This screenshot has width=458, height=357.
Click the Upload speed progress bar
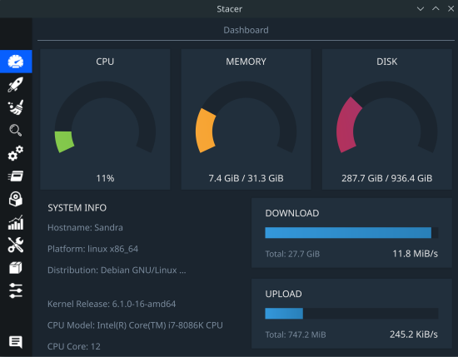point(351,314)
